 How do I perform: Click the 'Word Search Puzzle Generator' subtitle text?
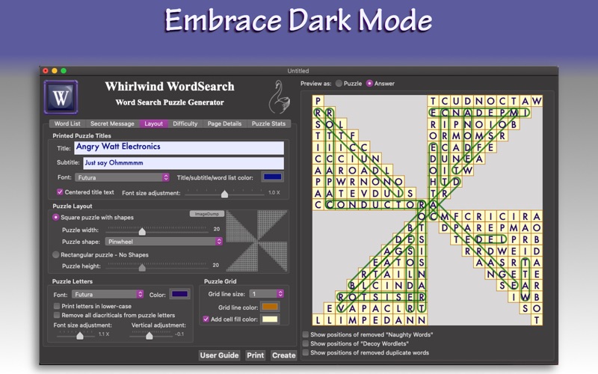click(170, 102)
